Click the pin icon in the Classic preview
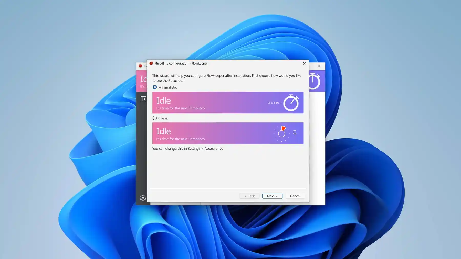461x259 pixels. coord(295,132)
